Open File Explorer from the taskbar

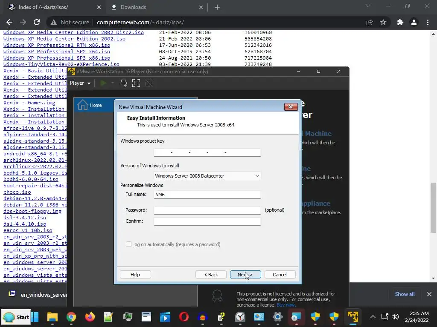coord(52,317)
